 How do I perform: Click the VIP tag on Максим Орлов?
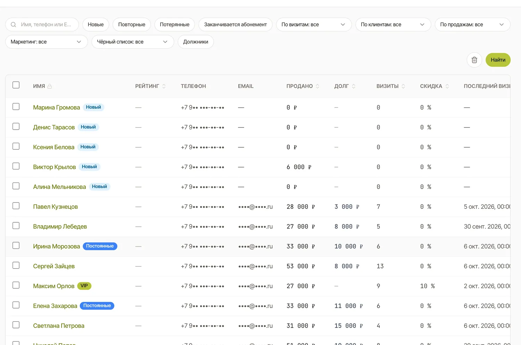pos(84,286)
